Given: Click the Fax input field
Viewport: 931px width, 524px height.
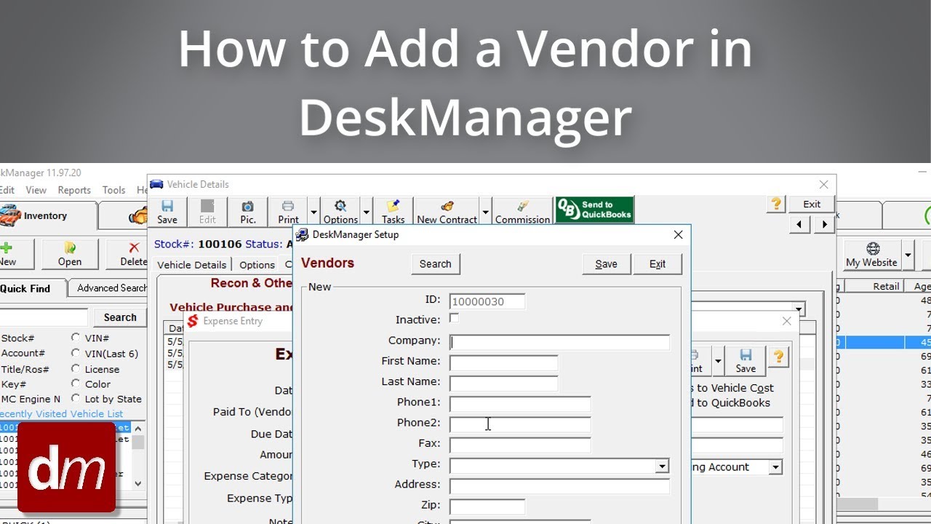Looking at the screenshot, I should click(x=520, y=445).
